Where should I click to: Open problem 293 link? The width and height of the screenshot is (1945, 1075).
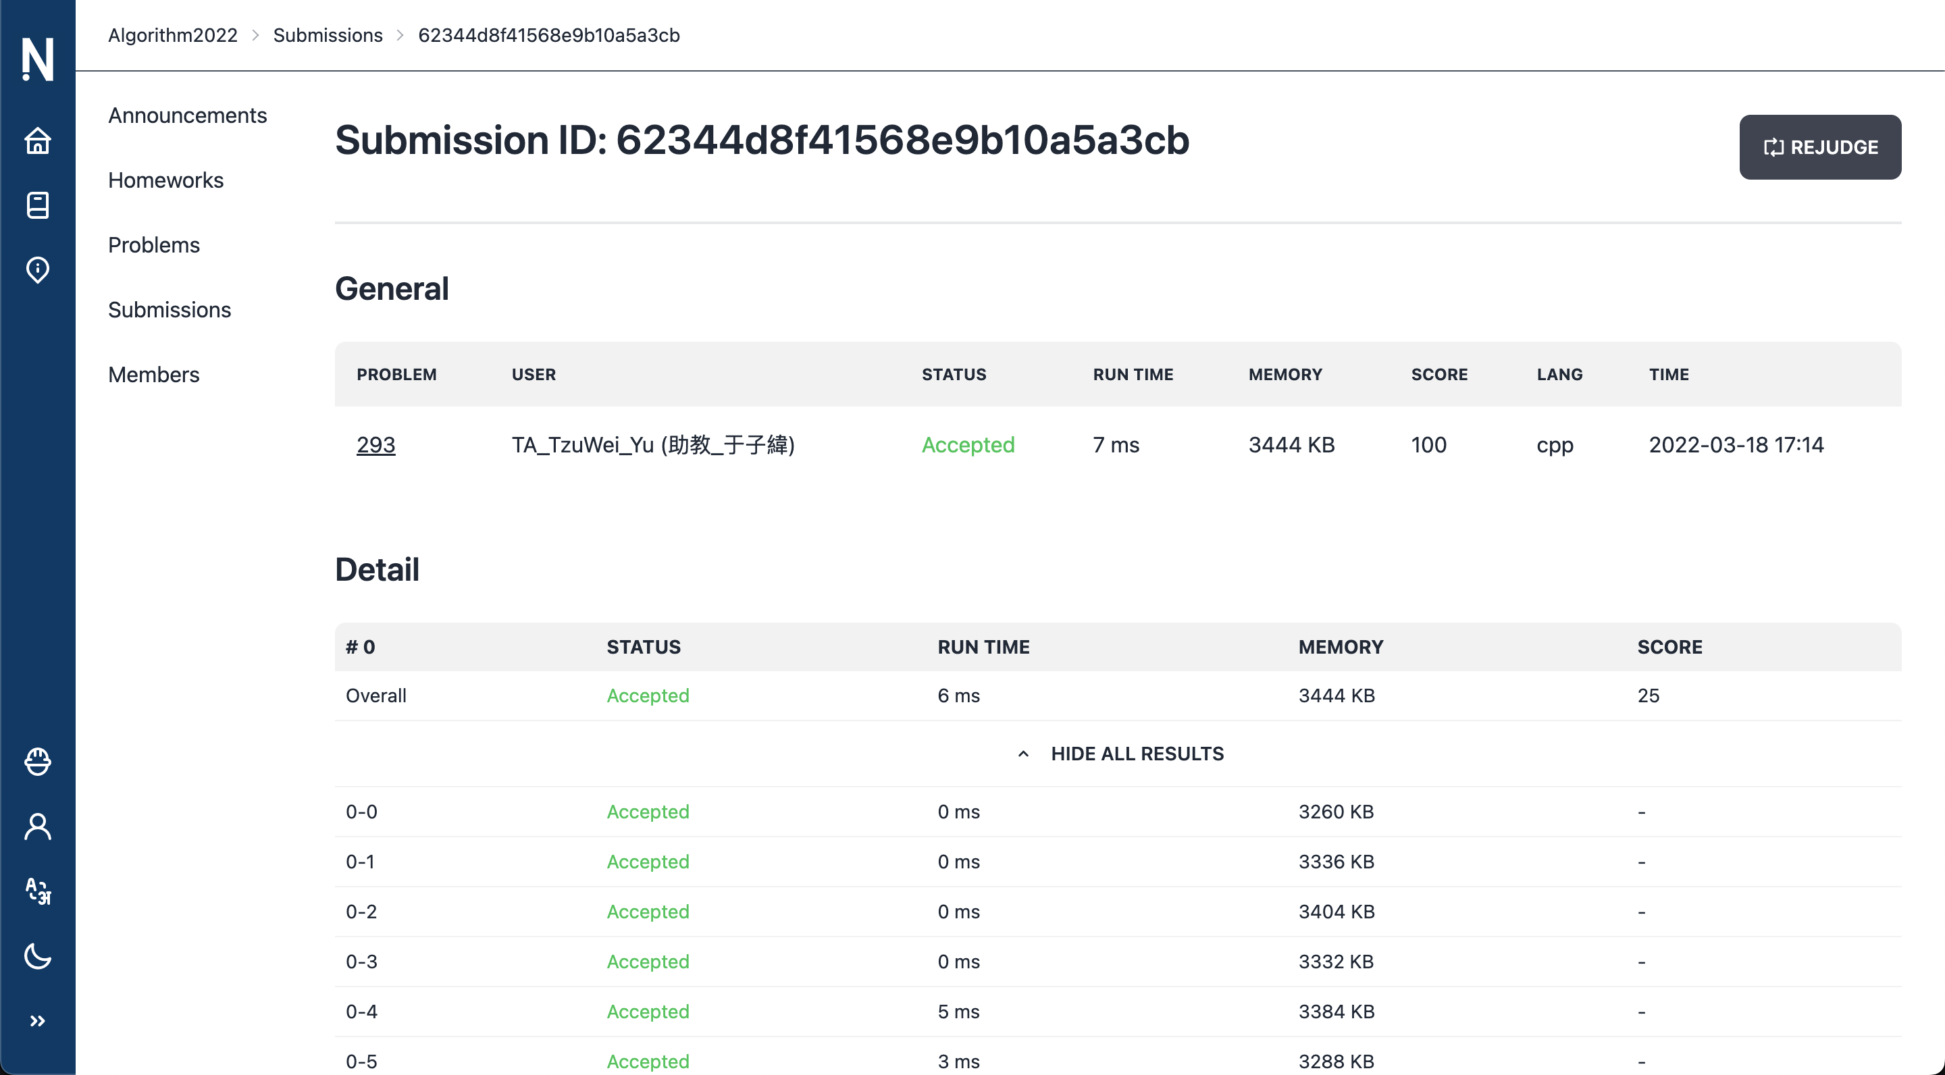[x=375, y=444]
